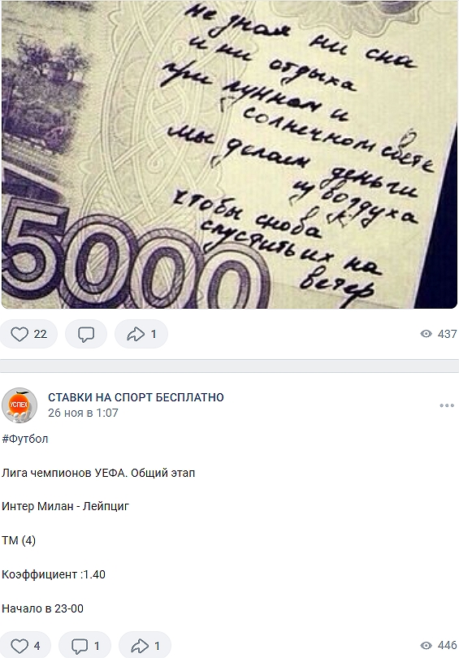Click the eye views icon showing 437
This screenshot has width=459, height=658.
(x=426, y=334)
